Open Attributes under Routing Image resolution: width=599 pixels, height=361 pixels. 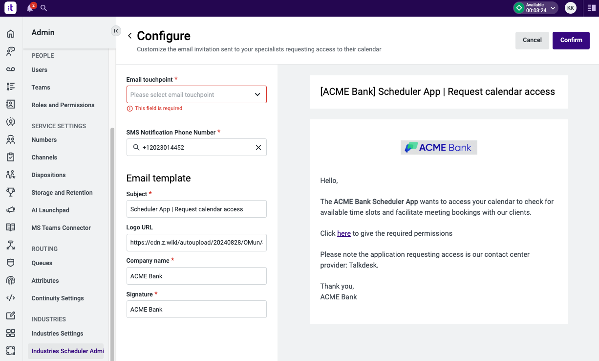coord(45,280)
